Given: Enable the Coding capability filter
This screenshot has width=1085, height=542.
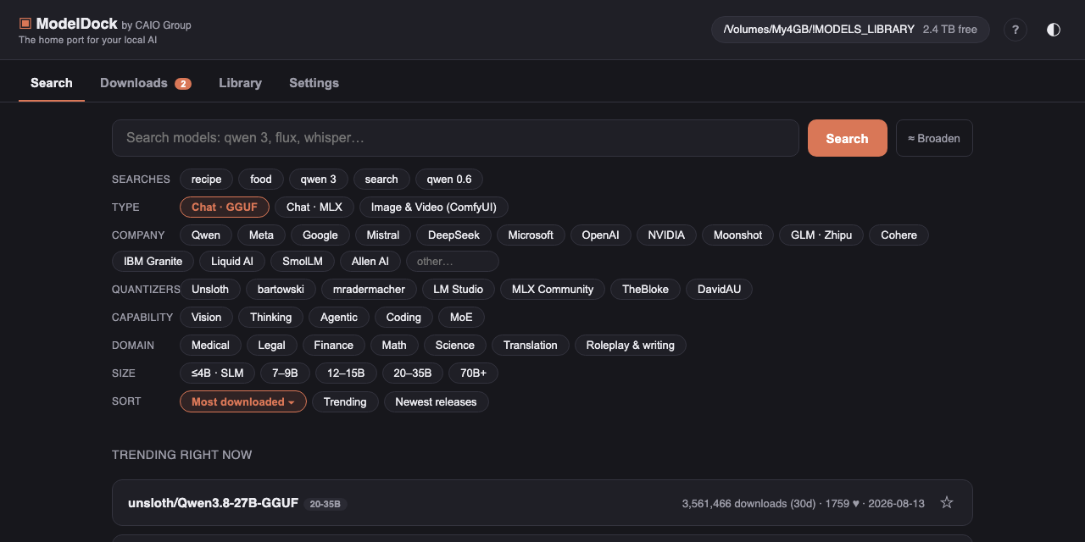Looking at the screenshot, I should (403, 317).
